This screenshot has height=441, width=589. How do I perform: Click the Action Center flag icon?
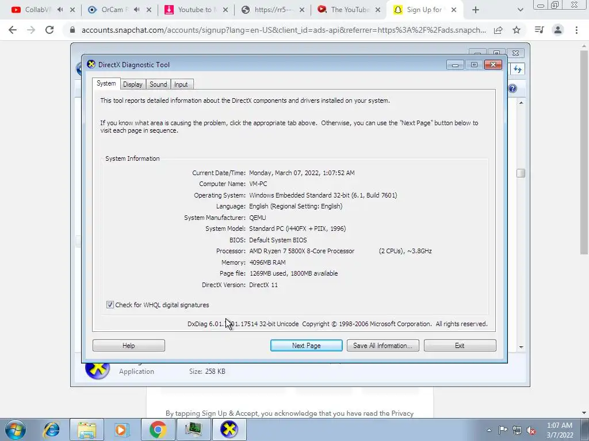point(503,430)
